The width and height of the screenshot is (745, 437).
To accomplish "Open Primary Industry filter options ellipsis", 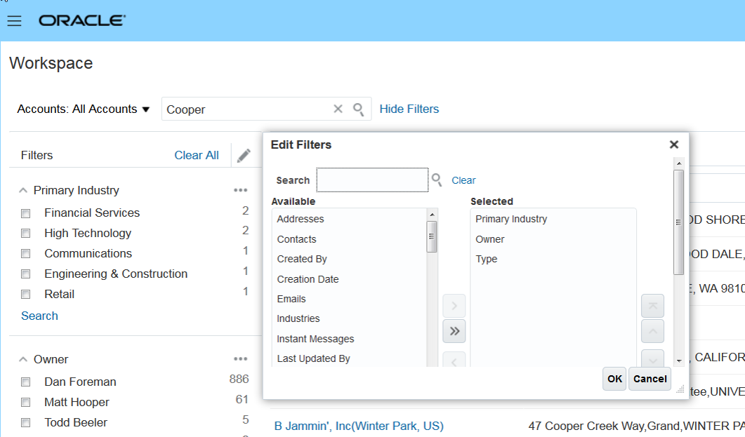I will pos(241,190).
